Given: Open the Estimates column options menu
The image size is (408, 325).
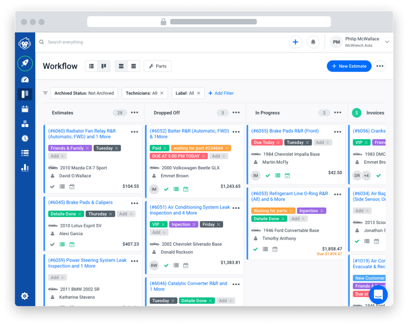Looking at the screenshot, I should (134, 113).
